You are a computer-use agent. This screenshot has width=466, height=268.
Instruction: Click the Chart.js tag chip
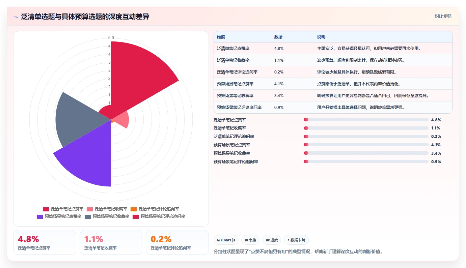pos(226,240)
